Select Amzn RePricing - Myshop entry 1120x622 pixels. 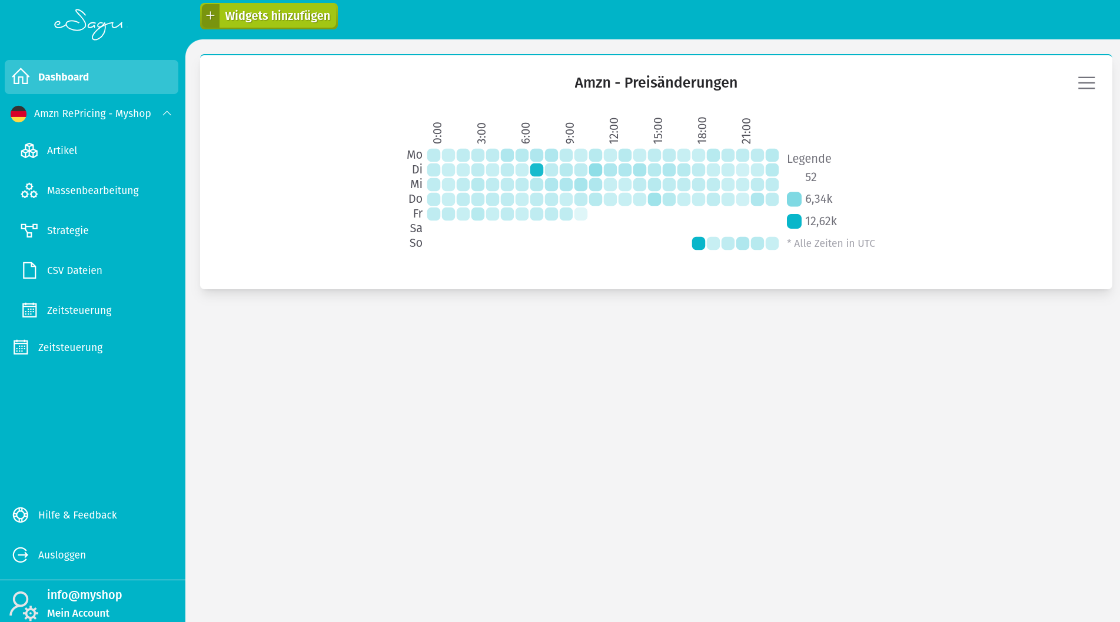[92, 113]
